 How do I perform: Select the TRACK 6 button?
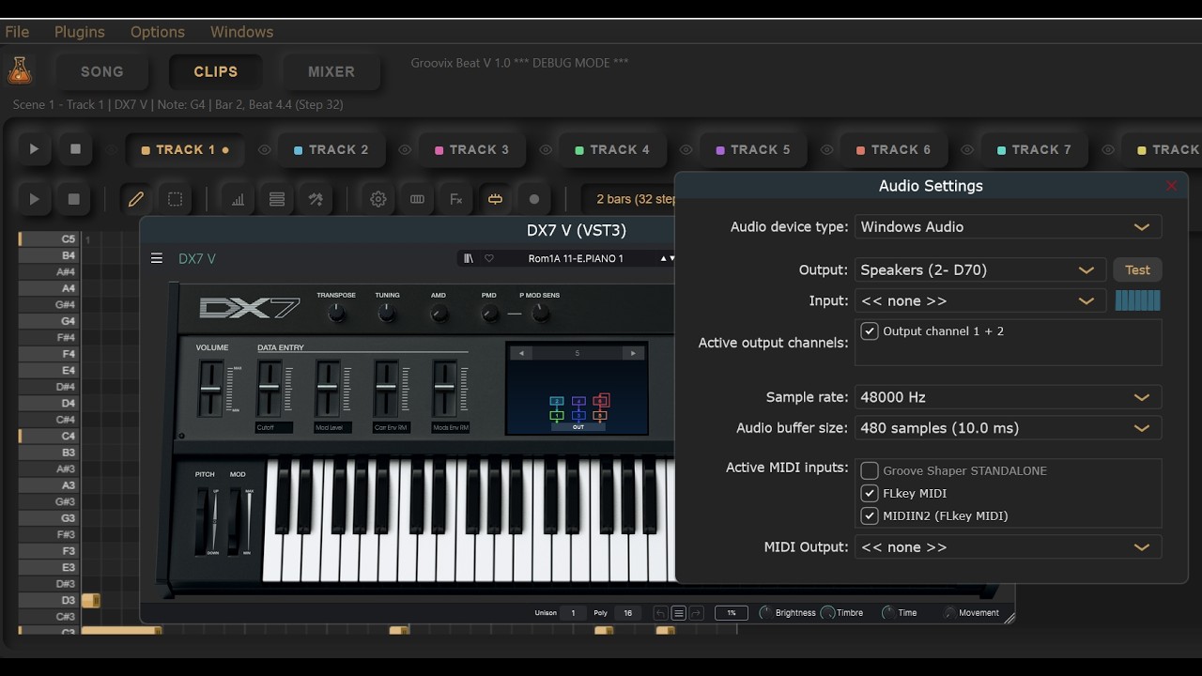(893, 149)
